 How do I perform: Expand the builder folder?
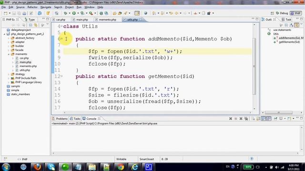9,46
